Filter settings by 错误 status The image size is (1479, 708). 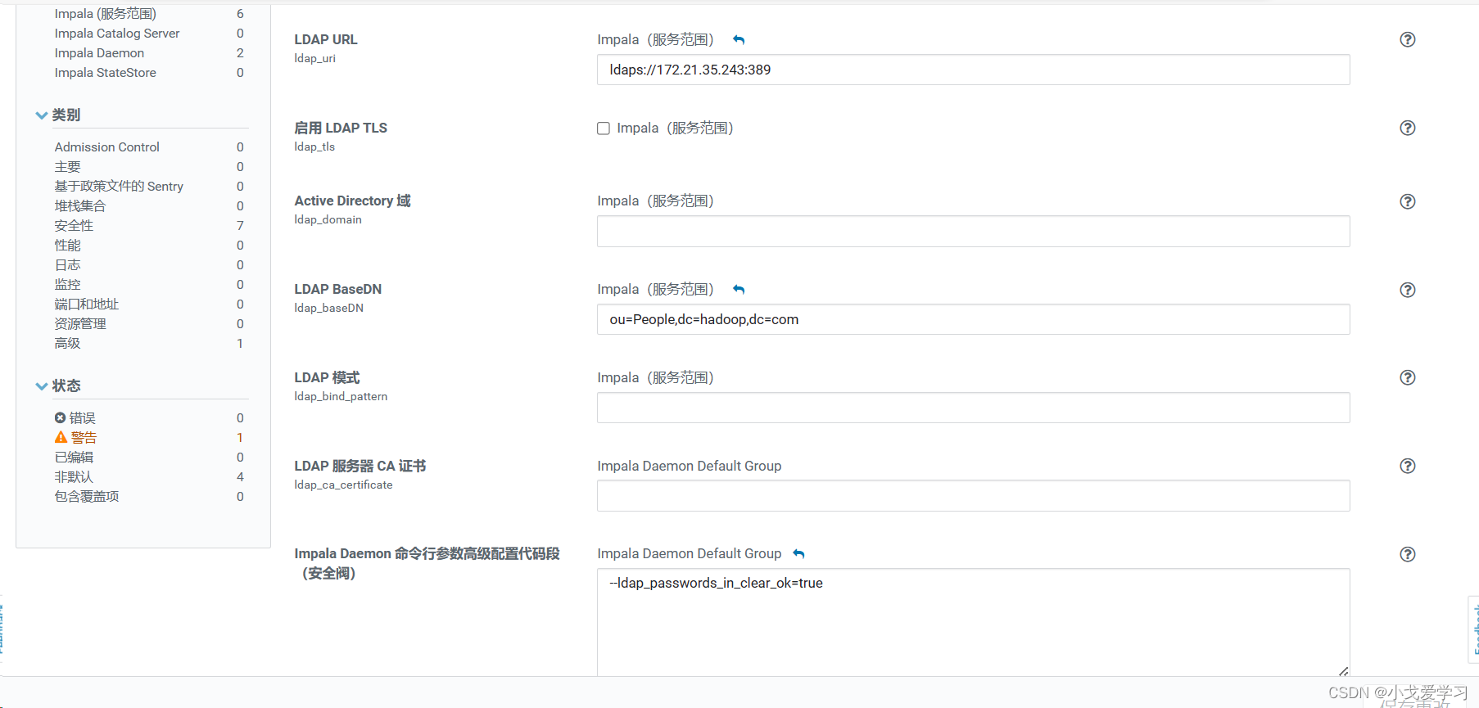tap(82, 418)
